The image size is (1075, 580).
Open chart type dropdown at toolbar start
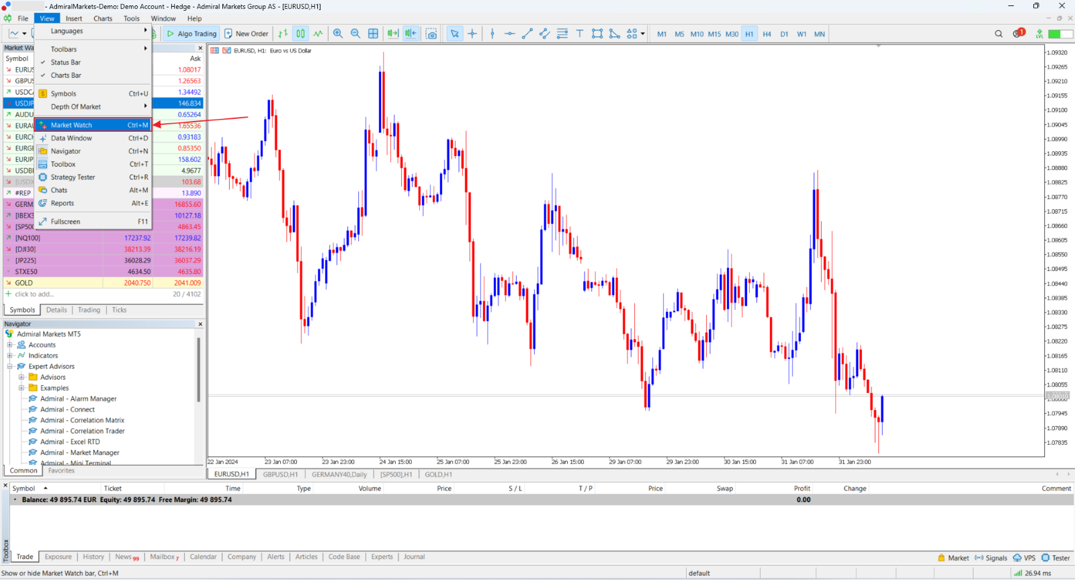pos(25,34)
